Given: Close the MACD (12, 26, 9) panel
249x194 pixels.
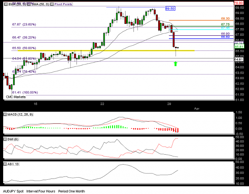Looking at the screenshot, I should 5,114.
